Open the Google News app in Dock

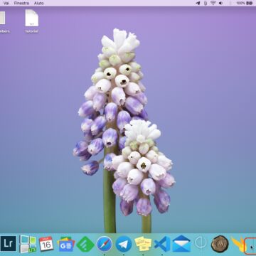click(x=66, y=244)
